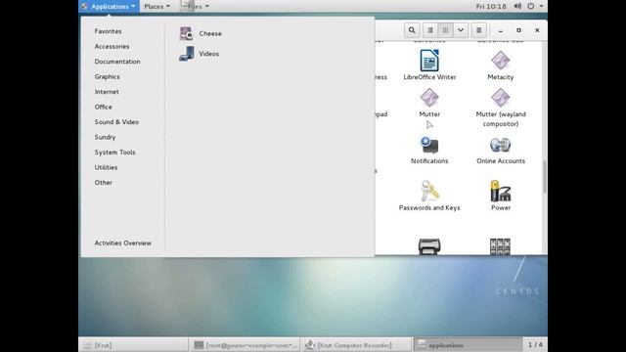Select System Tools category
The height and width of the screenshot is (352, 626).
(x=115, y=153)
